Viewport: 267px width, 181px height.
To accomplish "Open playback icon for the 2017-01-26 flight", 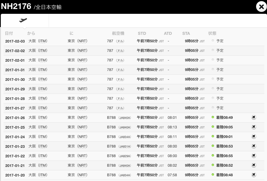I will tap(254, 117).
